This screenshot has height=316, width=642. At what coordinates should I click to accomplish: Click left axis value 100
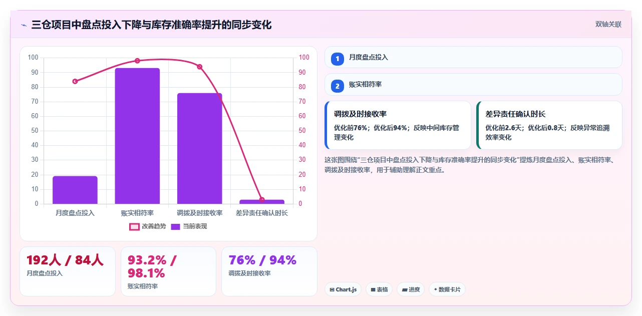click(34, 58)
